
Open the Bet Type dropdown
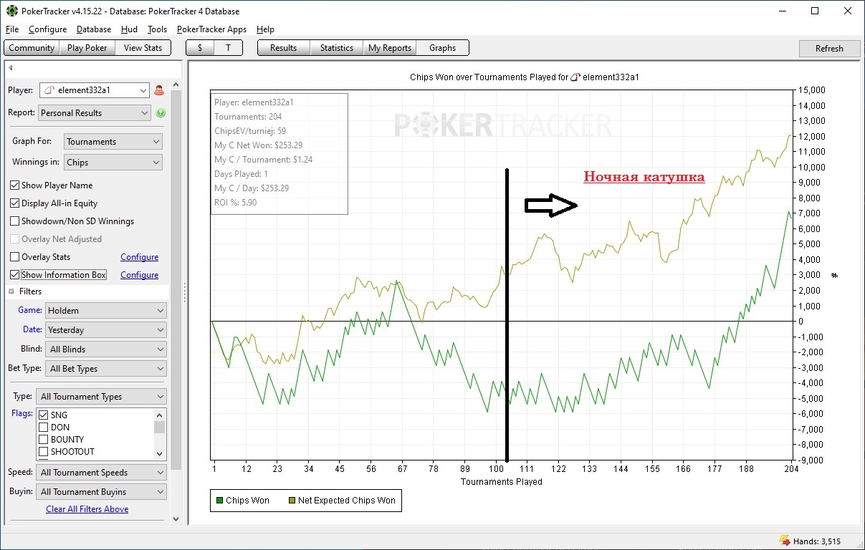(106, 369)
